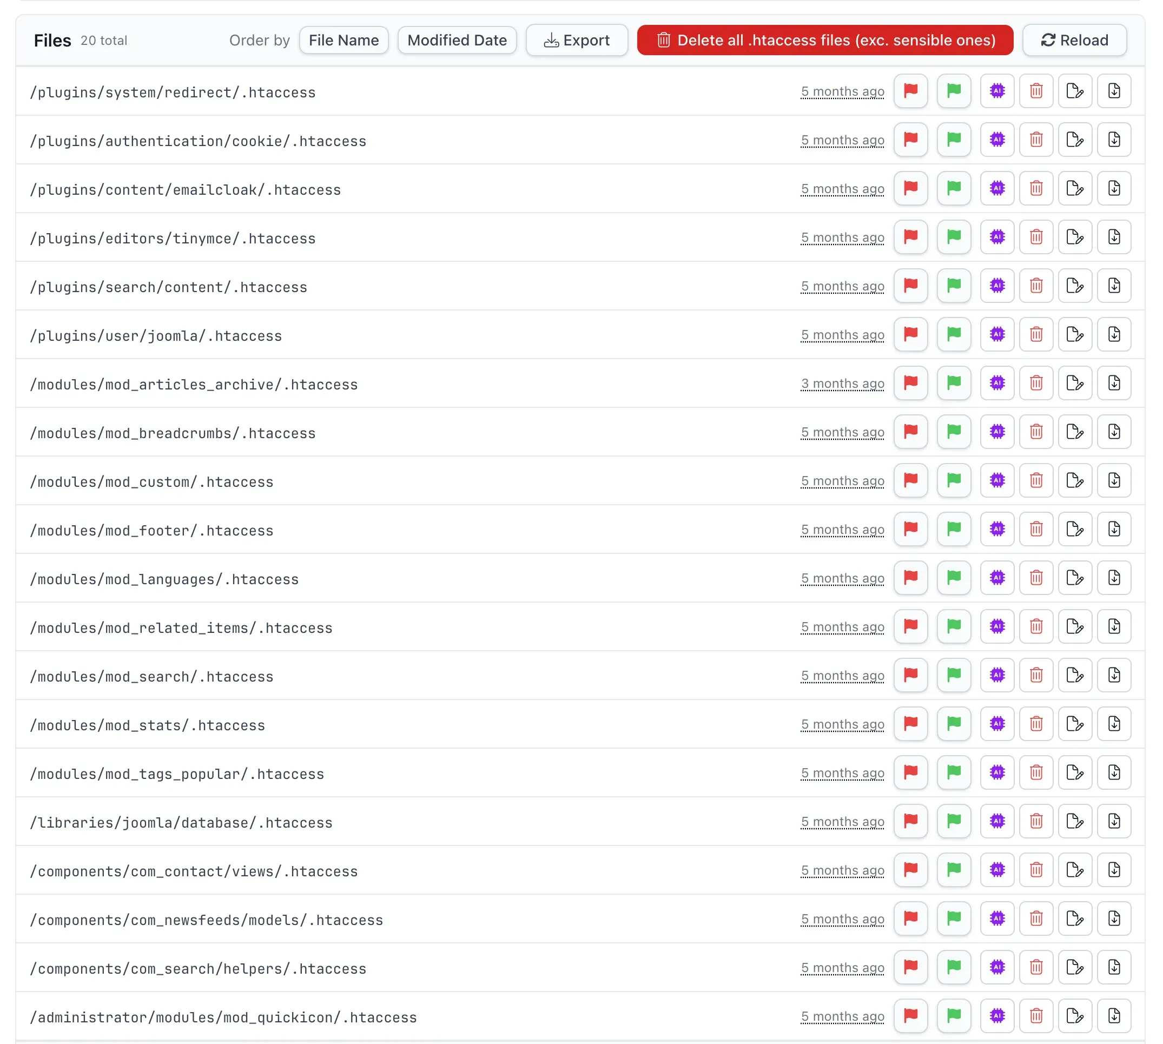Delete /modules/mod_search/.htaccess with trash icon
This screenshot has height=1044, width=1163.
(1036, 676)
